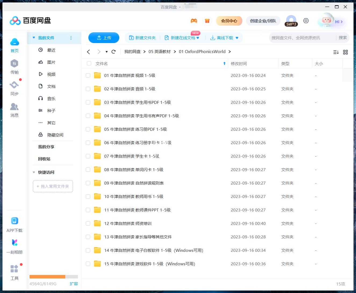The image size is (356, 293).
Task: Open 一刻相册 in the sidebar
Action: click(x=15, y=246)
